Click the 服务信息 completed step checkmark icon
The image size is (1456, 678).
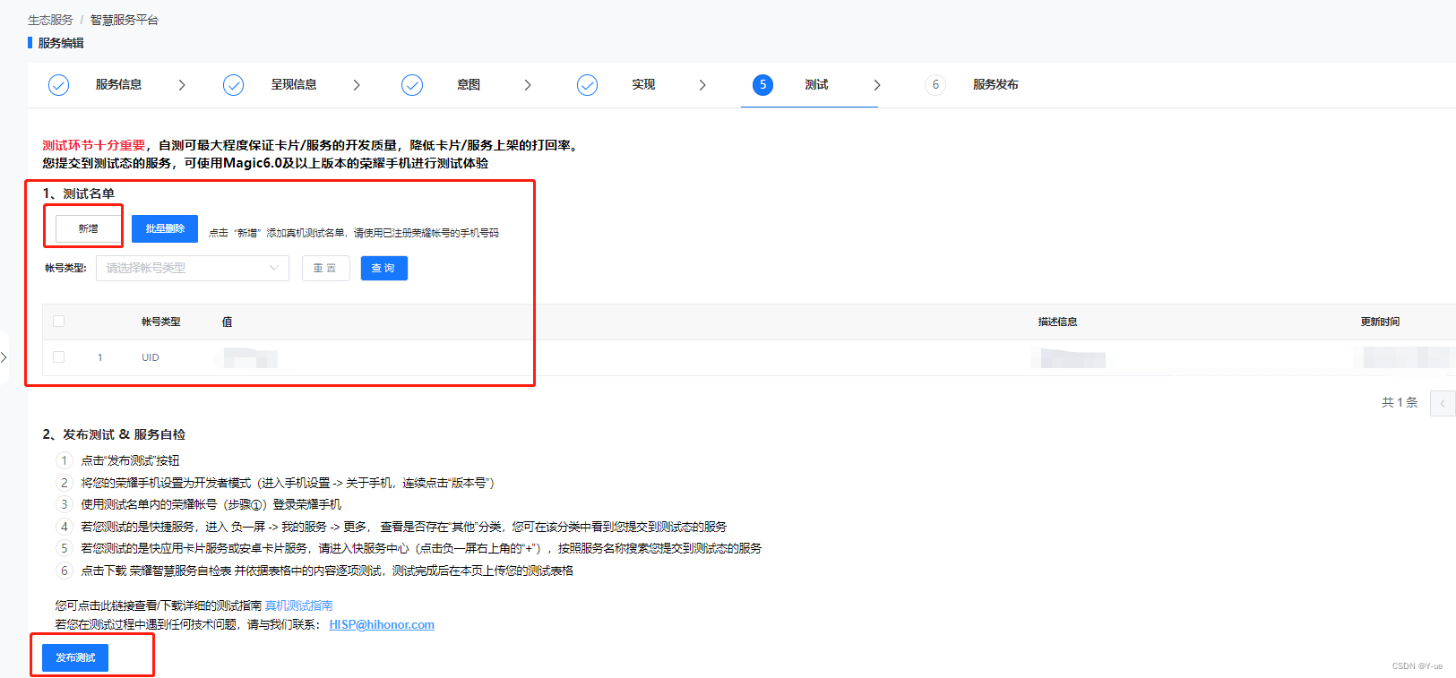58,85
